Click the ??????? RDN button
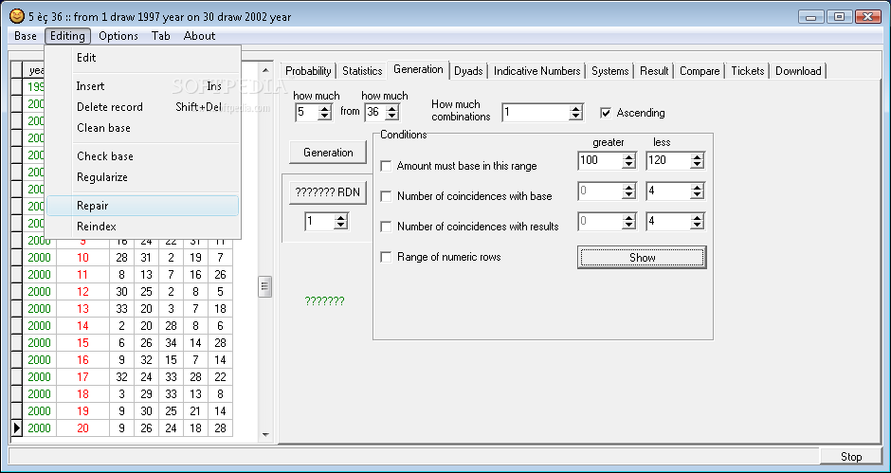Screen dimensions: 891x473 (x=328, y=192)
